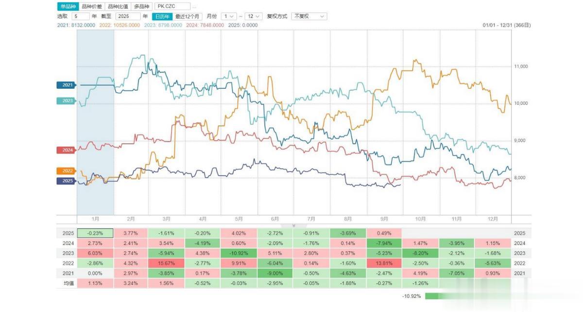Toggle the 2022 series legend value
This screenshot has height=312, width=583.
point(117,25)
